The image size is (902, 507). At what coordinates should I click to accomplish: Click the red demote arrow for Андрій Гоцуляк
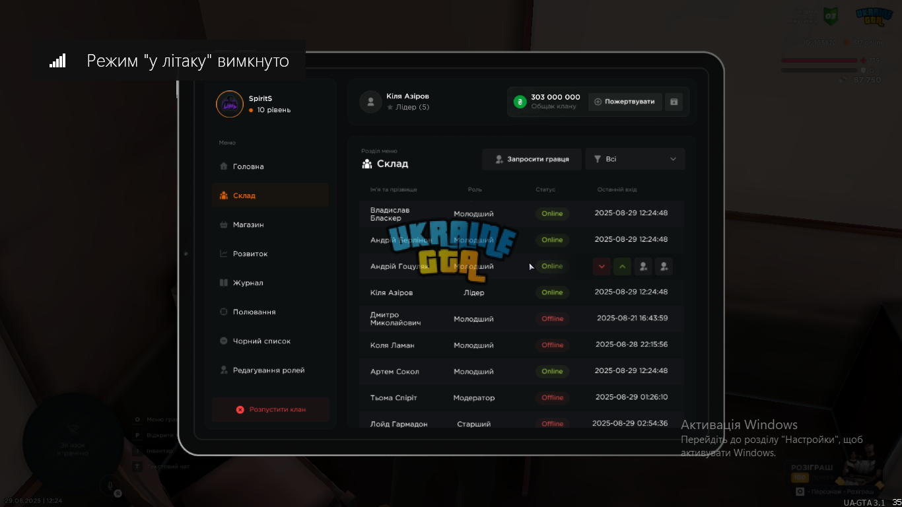(x=601, y=266)
